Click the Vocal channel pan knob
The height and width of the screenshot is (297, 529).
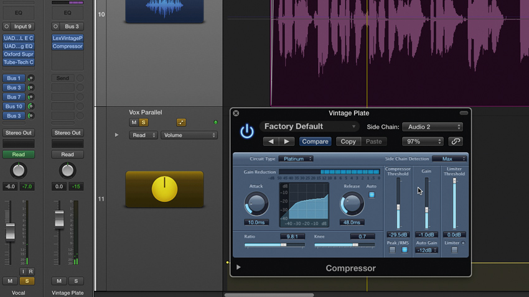(19, 171)
